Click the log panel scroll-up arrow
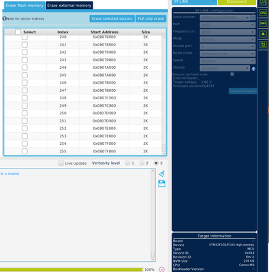The width and height of the screenshot is (269, 272). tap(153, 171)
